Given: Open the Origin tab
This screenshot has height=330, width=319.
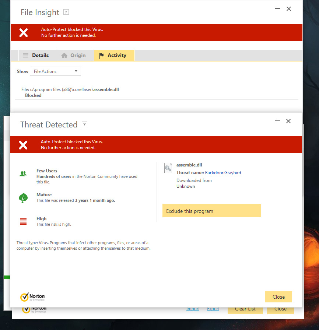Looking at the screenshot, I should (x=74, y=56).
